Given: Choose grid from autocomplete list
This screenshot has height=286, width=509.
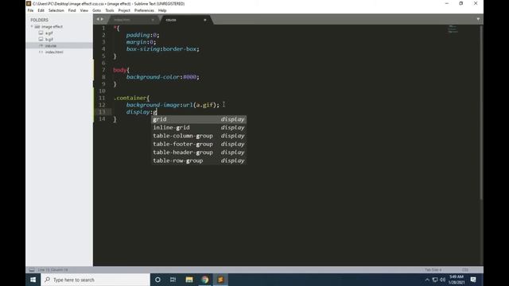Looking at the screenshot, I should click(x=199, y=119).
